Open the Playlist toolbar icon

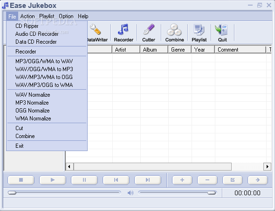pyautogui.click(x=199, y=33)
